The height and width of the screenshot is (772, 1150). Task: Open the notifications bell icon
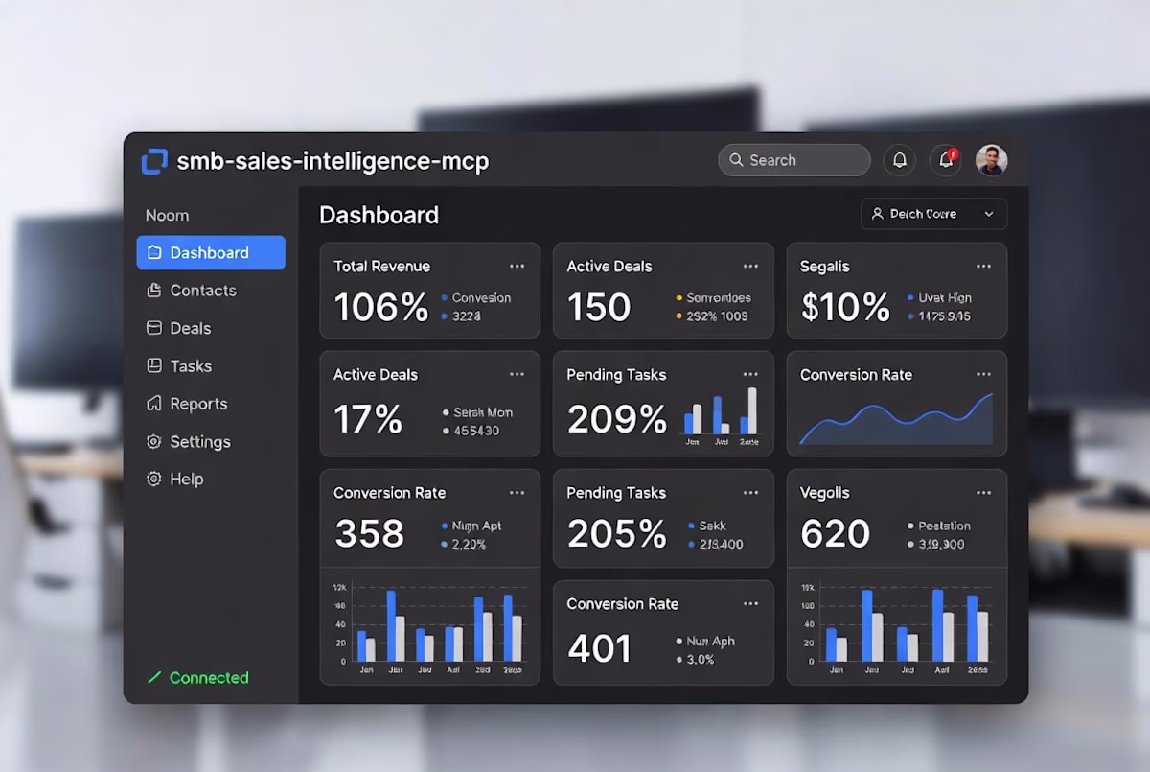(900, 160)
